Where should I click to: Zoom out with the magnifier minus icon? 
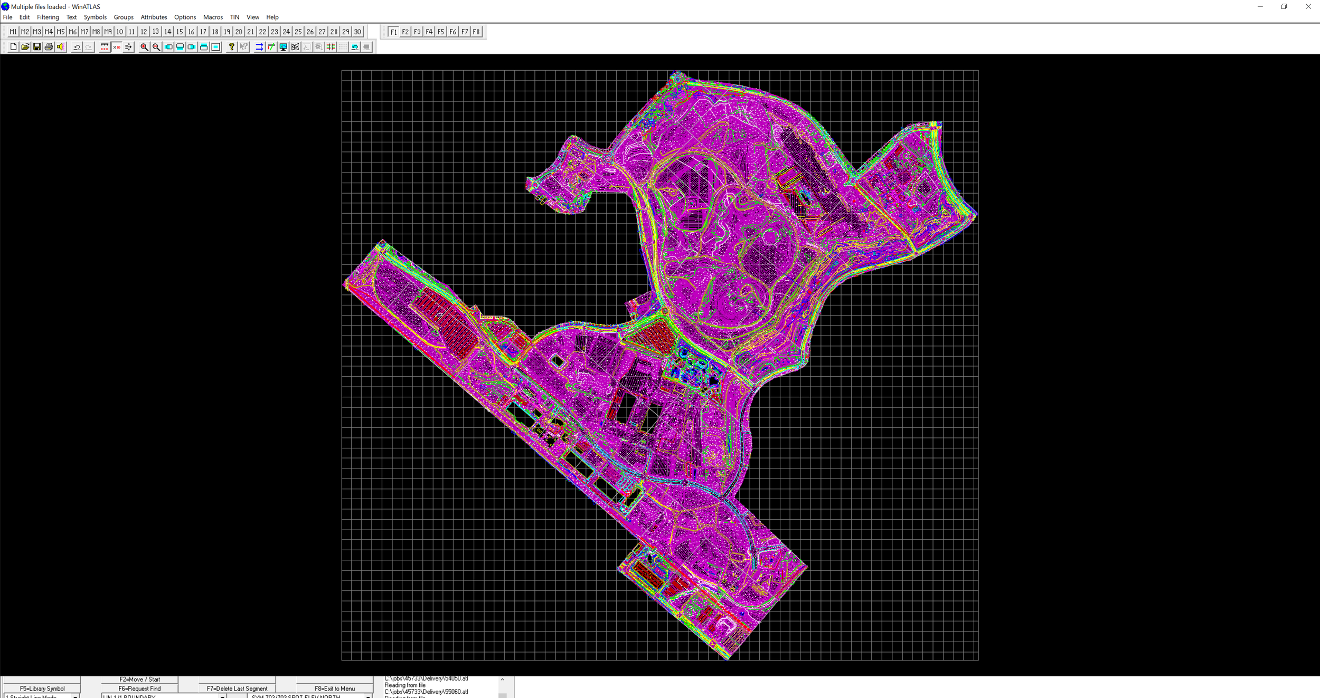coord(156,47)
